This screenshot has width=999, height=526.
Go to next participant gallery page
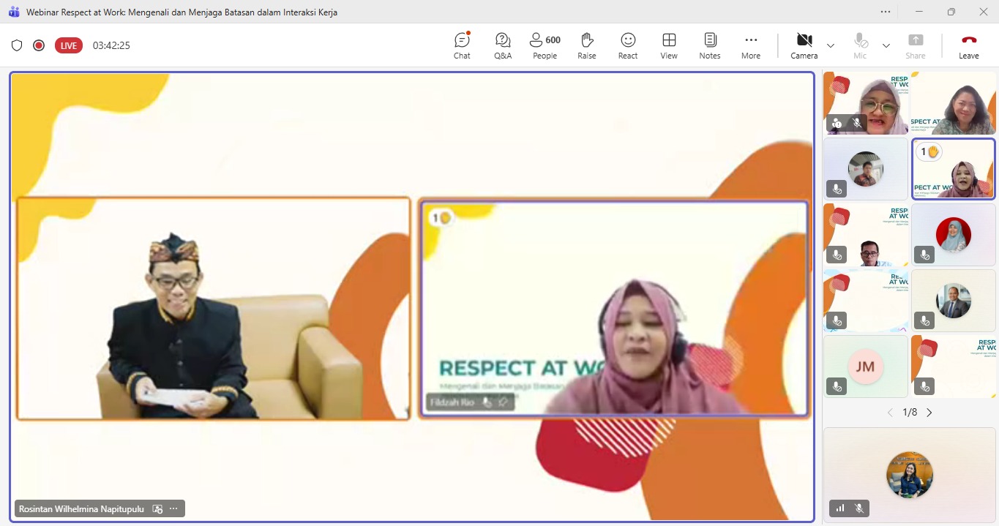929,413
